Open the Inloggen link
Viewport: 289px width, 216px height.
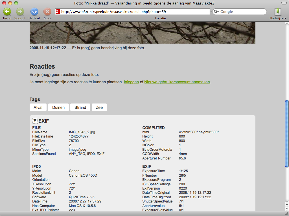131,82
